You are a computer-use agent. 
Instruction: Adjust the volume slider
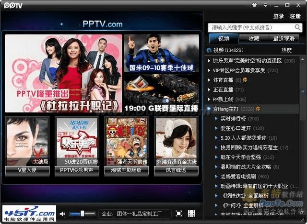82,213
